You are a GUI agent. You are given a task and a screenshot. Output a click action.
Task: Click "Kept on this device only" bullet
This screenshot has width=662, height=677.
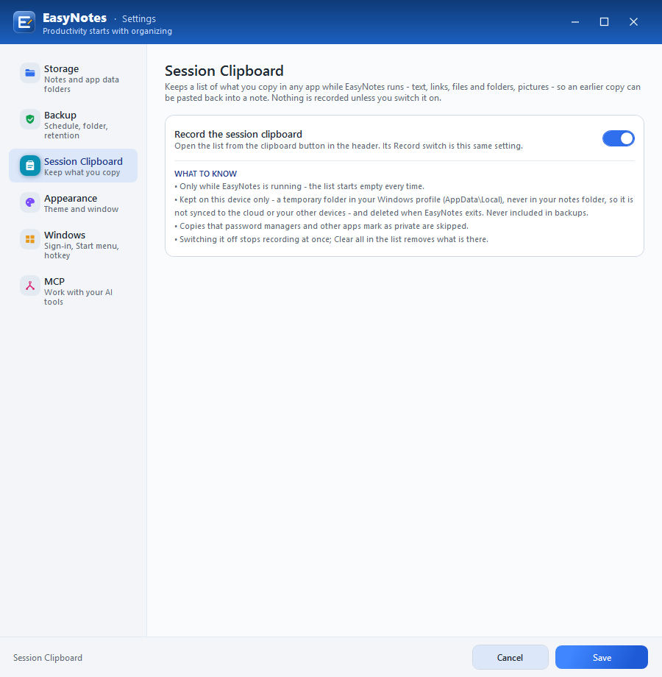[404, 206]
